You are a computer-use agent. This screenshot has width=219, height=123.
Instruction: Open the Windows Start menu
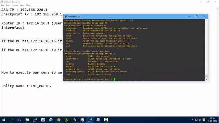tap(4, 120)
